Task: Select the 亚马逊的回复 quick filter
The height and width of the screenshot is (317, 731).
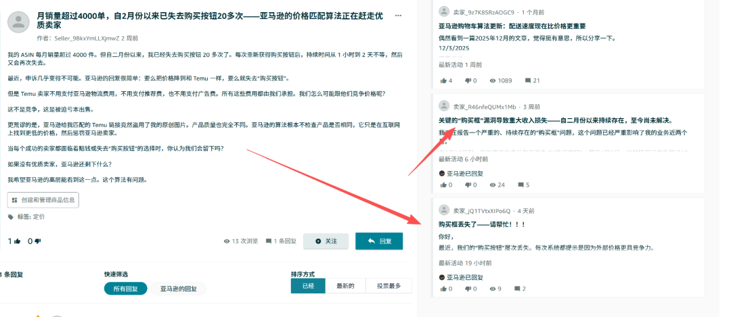Action: pos(179,289)
